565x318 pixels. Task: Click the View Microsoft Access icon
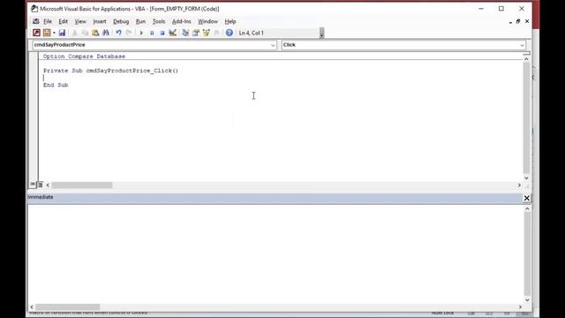tap(36, 33)
